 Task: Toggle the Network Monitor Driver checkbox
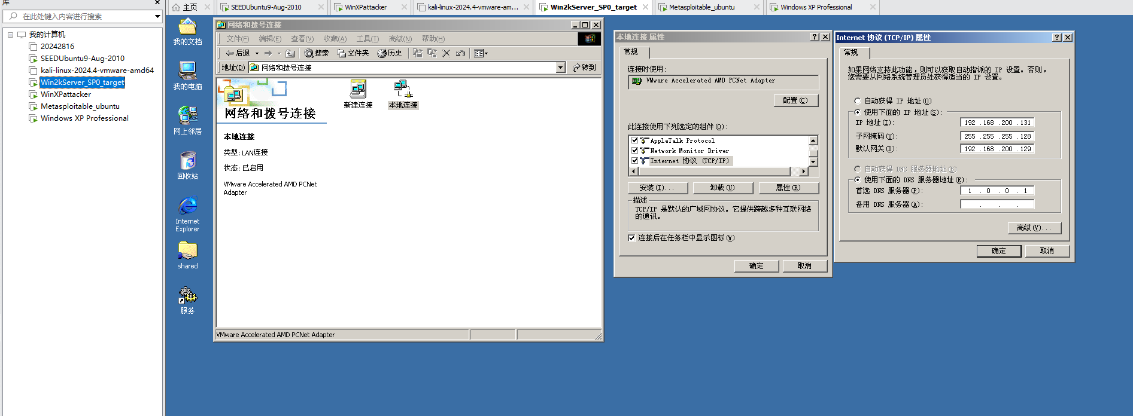click(634, 151)
